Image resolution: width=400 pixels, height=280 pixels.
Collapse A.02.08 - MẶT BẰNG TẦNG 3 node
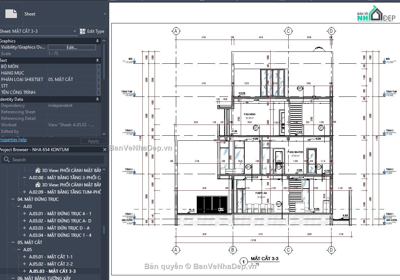tap(25, 177)
